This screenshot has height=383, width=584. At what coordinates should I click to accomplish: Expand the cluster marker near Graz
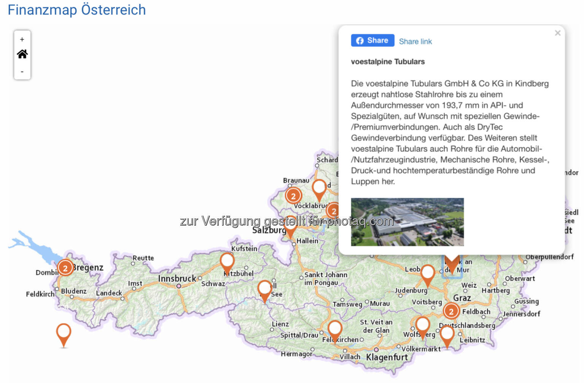451,311
